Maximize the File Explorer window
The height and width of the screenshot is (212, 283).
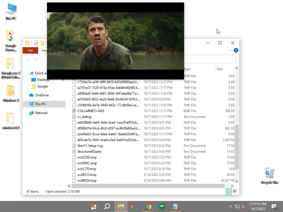220,43
